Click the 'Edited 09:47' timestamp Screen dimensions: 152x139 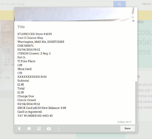(x=125, y=122)
